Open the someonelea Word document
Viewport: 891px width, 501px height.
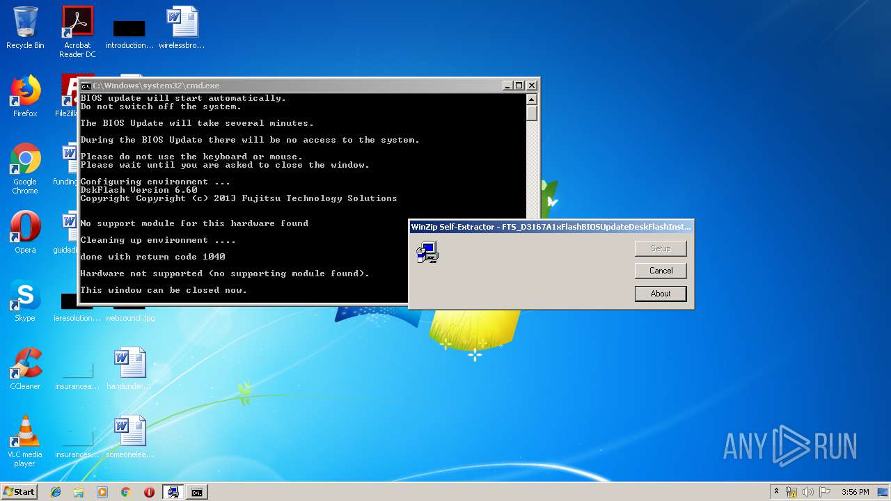129,438
